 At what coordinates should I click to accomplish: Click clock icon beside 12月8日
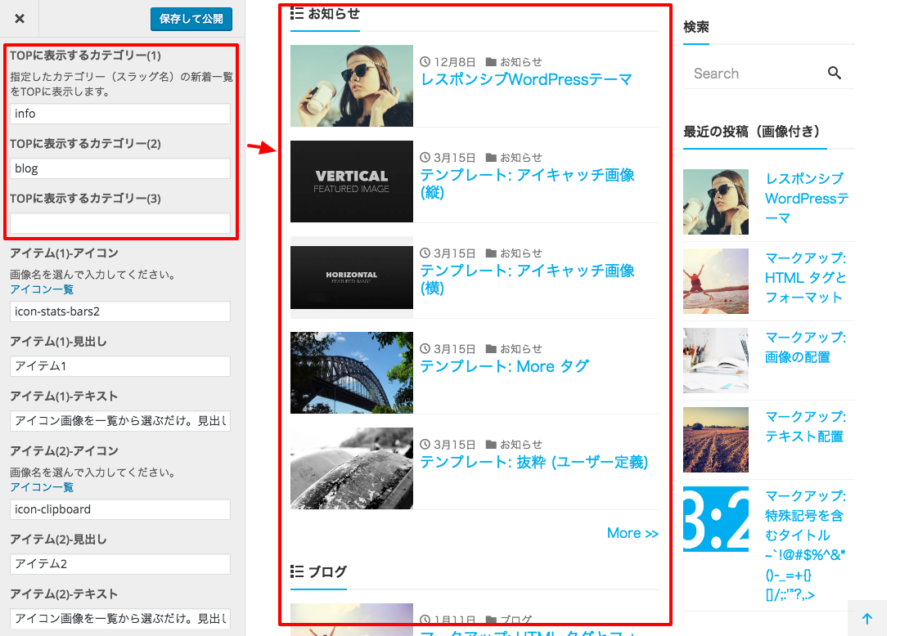coord(425,61)
